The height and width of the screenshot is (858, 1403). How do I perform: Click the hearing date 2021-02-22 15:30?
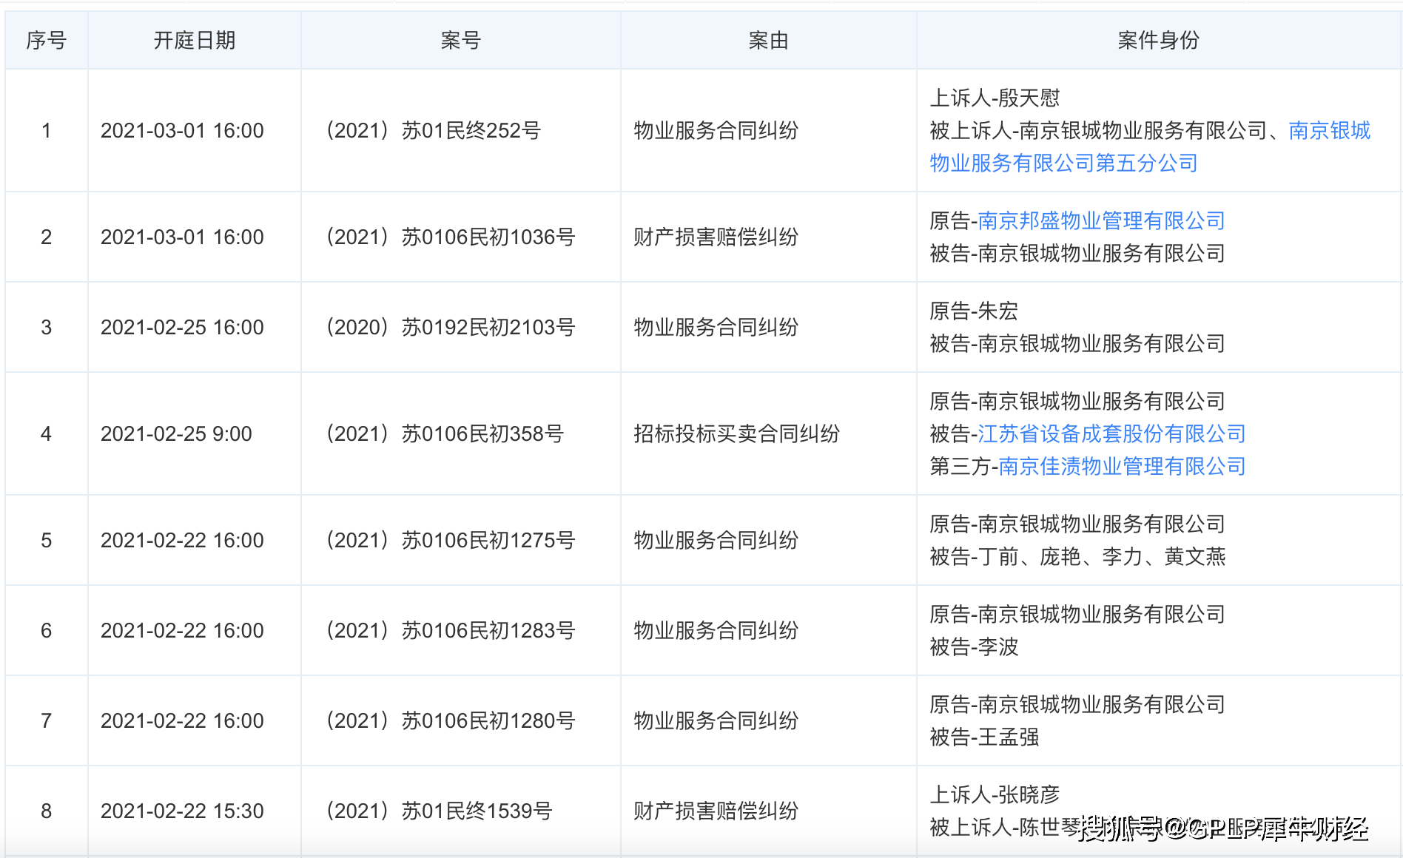tap(182, 811)
